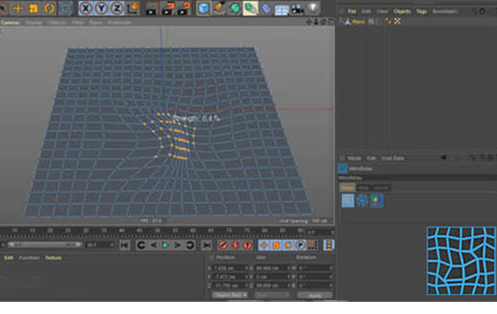Image resolution: width=497 pixels, height=314 pixels.
Task: Select the Scale tool icon
Action: [33, 9]
